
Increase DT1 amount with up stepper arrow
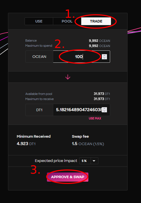(x=104, y=109)
